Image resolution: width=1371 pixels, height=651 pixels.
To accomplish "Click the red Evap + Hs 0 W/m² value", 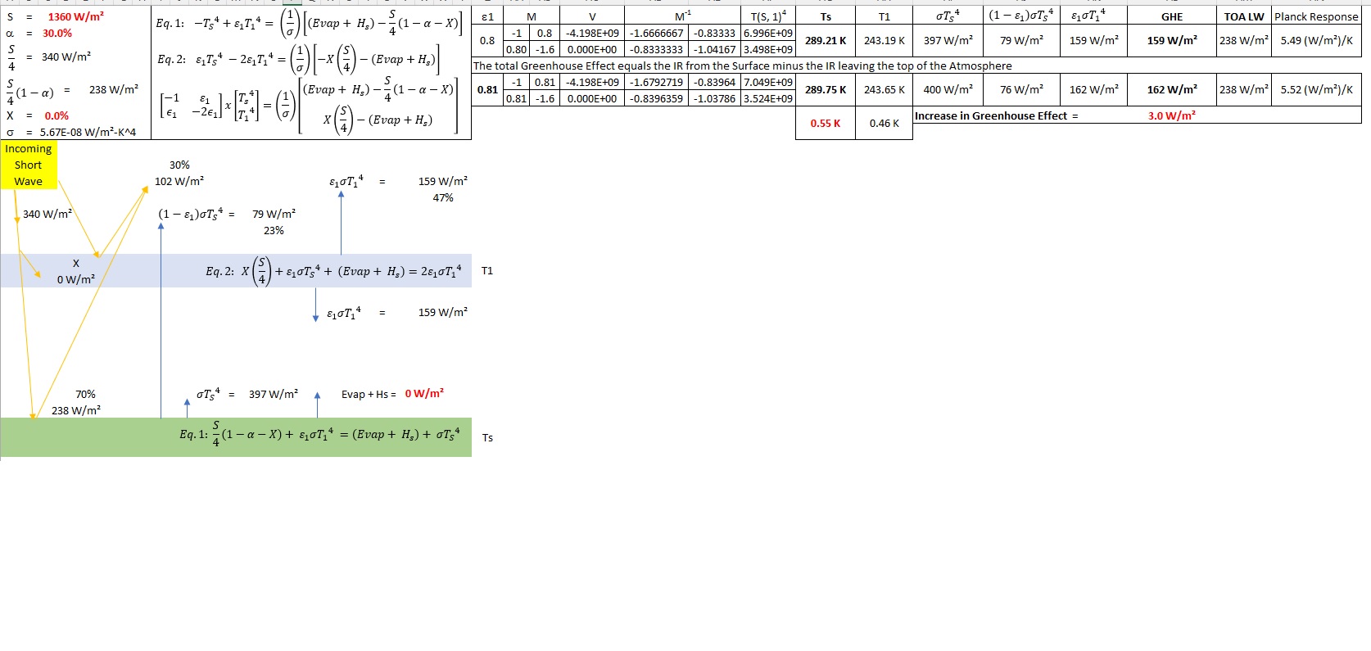I will pos(424,394).
